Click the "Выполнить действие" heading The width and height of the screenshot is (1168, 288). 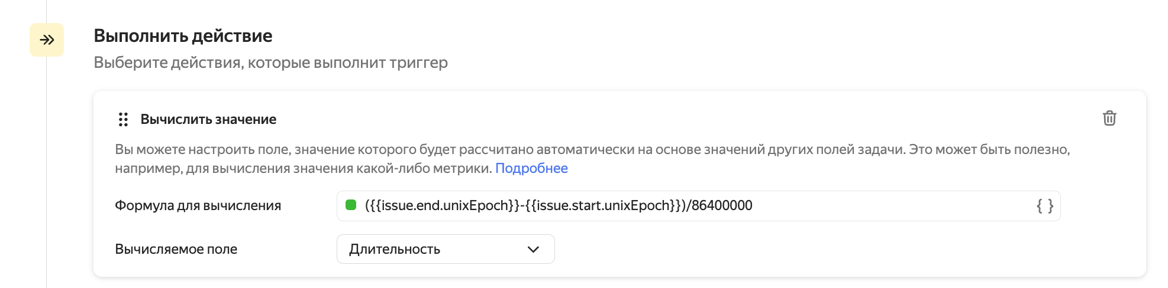[x=183, y=36]
